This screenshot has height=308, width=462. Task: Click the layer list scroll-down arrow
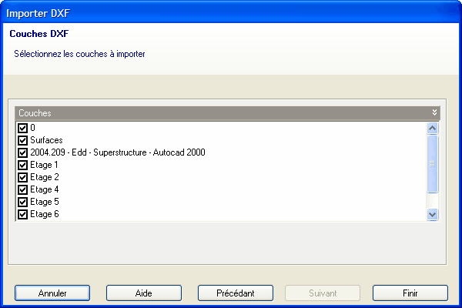pyautogui.click(x=432, y=214)
